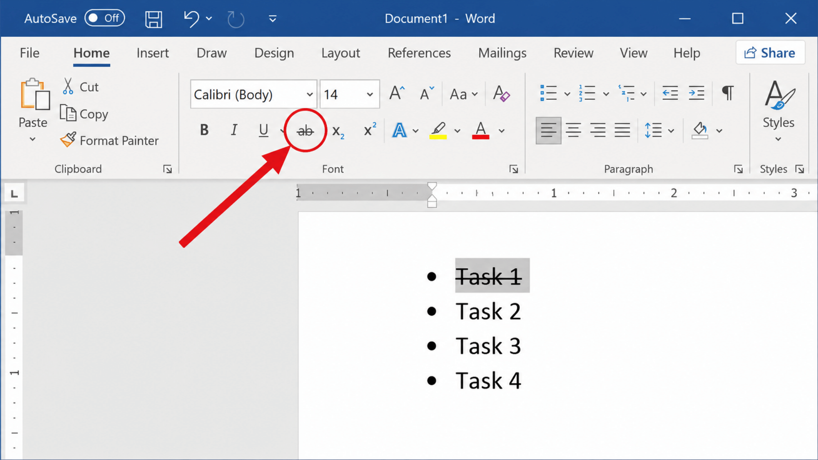Activate the Format Painter tool
This screenshot has height=460, width=818.
click(x=109, y=140)
